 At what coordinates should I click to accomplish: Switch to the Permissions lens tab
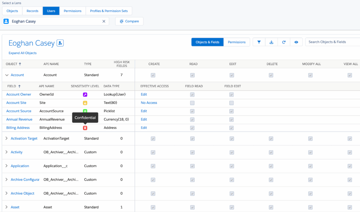[72, 11]
